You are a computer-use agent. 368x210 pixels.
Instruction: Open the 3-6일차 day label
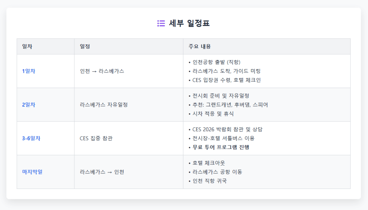[31, 138]
